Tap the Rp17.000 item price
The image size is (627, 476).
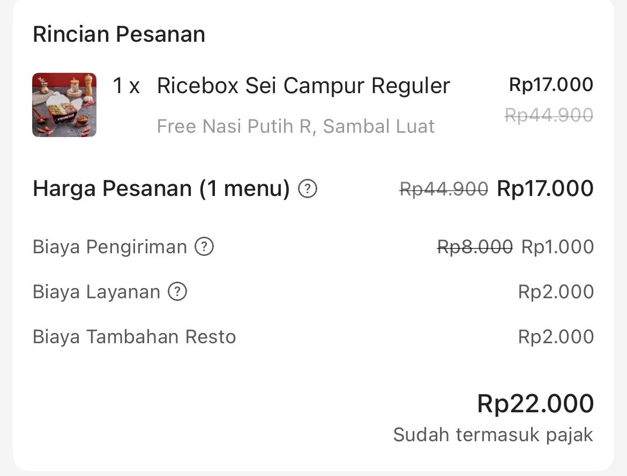tap(551, 85)
